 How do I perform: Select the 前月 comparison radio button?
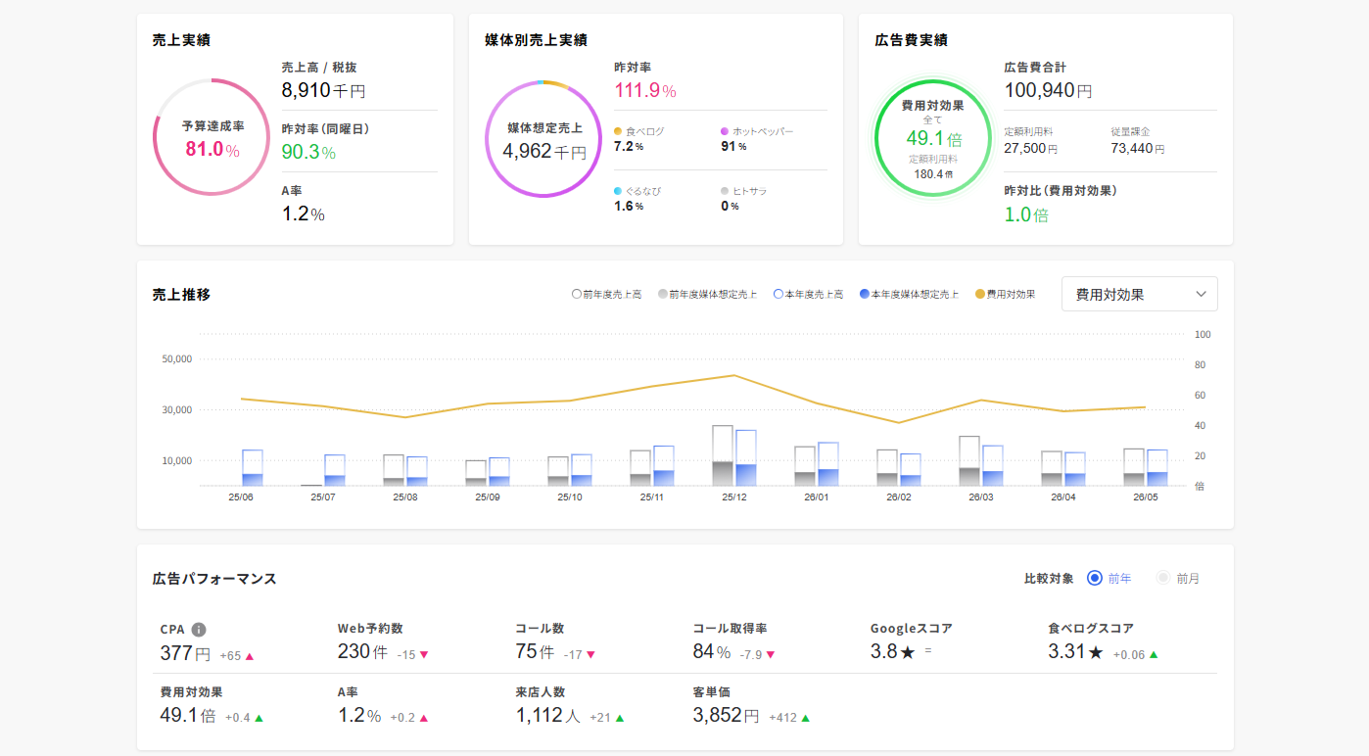pyautogui.click(x=1163, y=578)
